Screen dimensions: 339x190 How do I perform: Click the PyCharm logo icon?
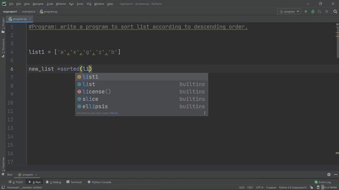(x=4, y=4)
